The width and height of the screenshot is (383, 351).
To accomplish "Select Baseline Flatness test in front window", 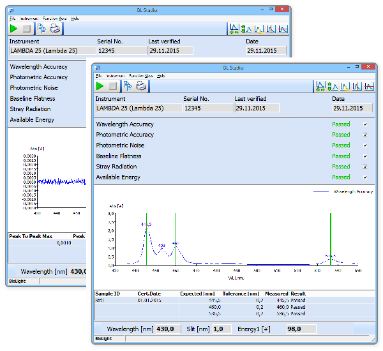I will click(119, 156).
